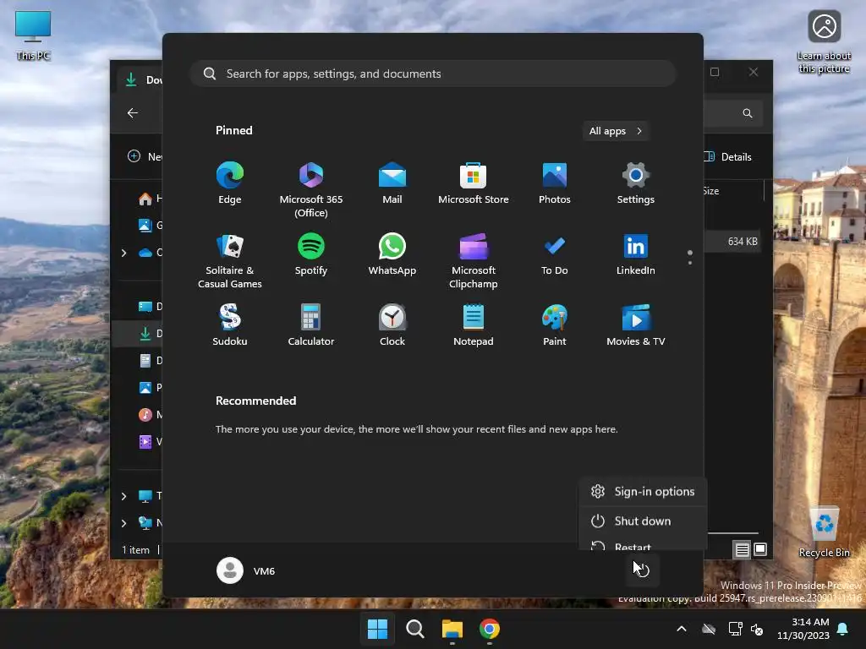
Task: Open taskbar Search icon
Action: (414, 629)
